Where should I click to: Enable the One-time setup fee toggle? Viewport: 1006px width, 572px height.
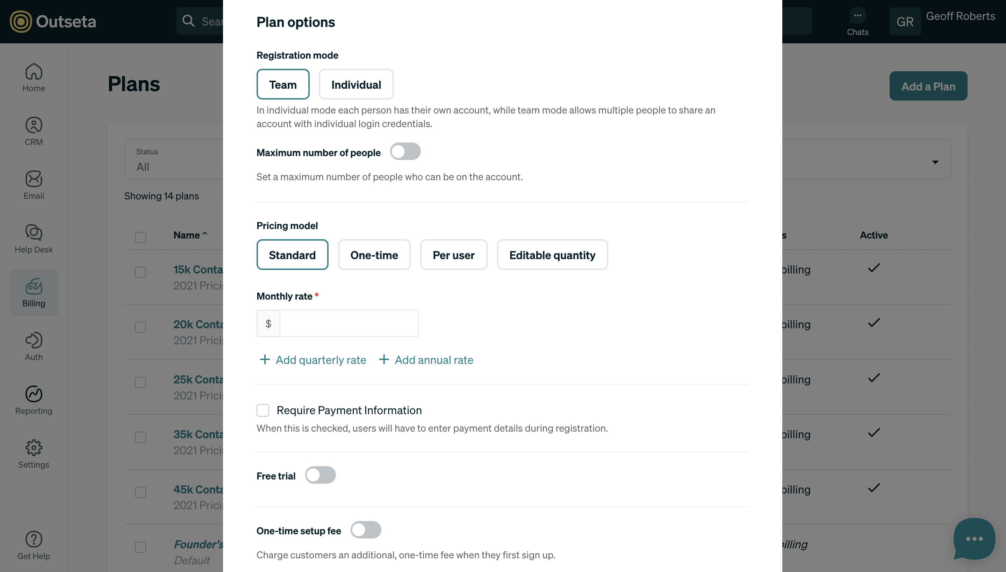pos(366,530)
